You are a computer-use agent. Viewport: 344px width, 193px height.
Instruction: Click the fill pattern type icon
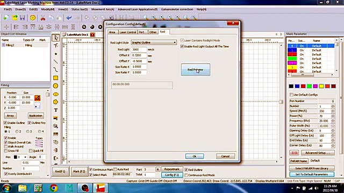[x=39, y=144]
